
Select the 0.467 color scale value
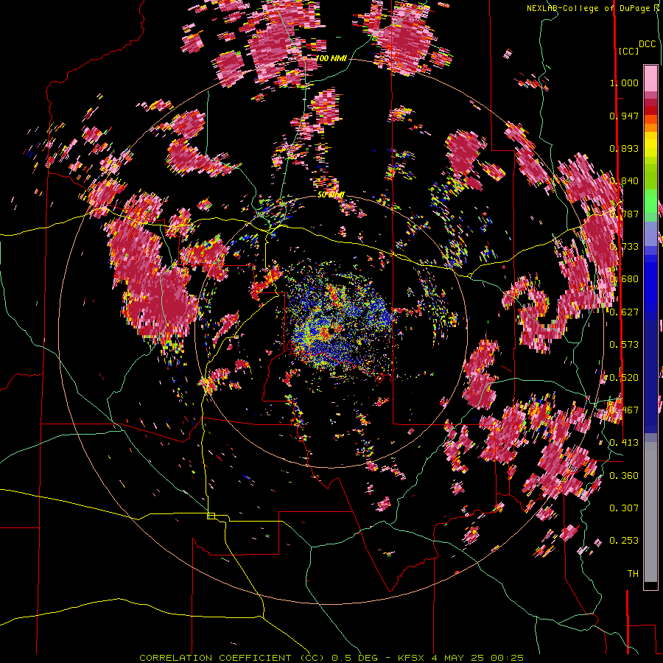coord(624,410)
